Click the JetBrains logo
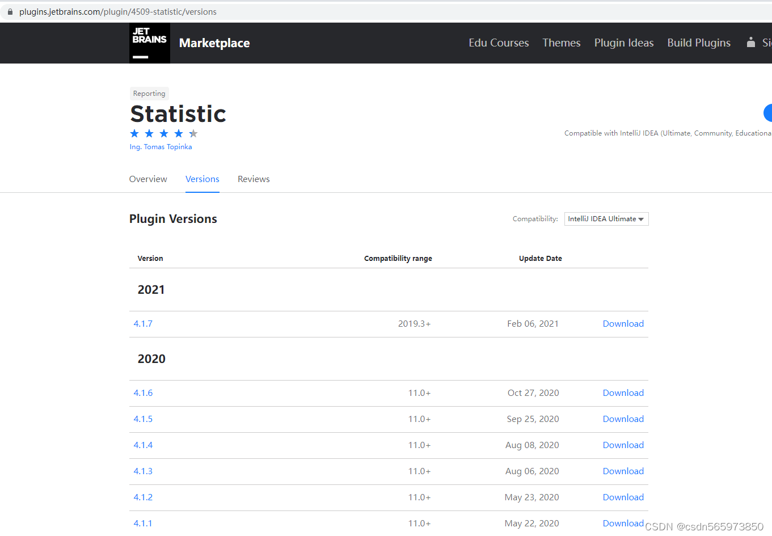The width and height of the screenshot is (772, 536). [150, 43]
